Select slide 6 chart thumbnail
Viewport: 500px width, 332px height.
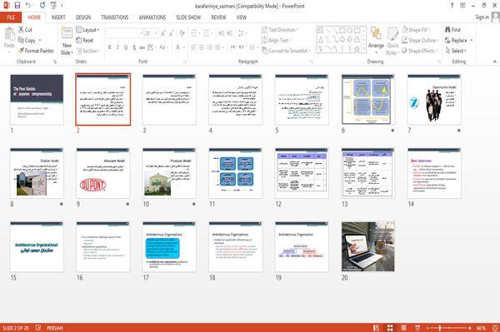[x=368, y=100]
